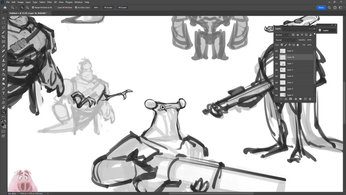
Task: Filter layers by pixel type
Action: [x=293, y=35]
